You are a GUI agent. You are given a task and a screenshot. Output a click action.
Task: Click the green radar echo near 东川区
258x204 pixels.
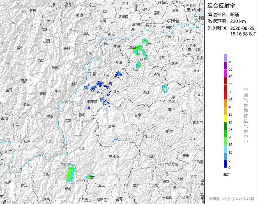71,174
